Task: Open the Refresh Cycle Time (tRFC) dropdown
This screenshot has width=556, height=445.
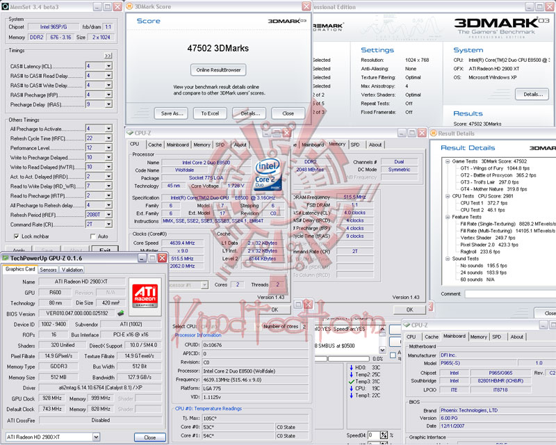Action: tap(108, 138)
